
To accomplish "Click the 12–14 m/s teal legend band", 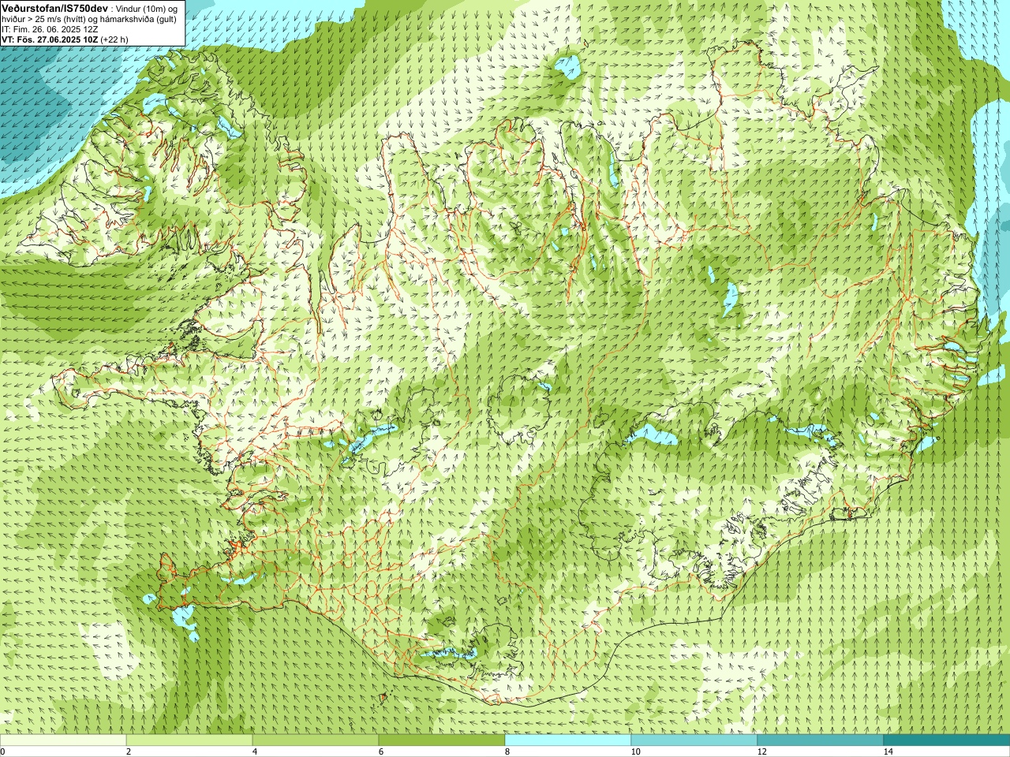I will click(821, 740).
